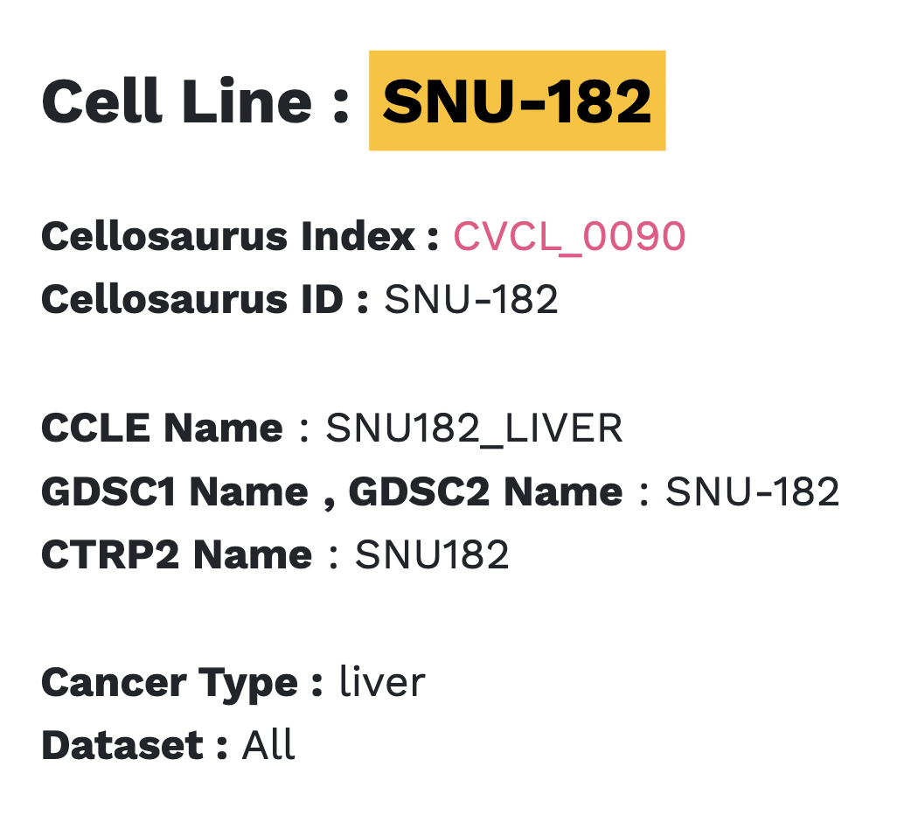Select the "All" dataset value
Image resolution: width=911 pixels, height=815 pixels.
pyautogui.click(x=268, y=746)
